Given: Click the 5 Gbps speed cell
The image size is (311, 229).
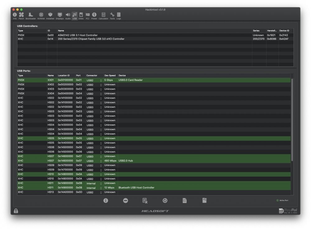Looking at the screenshot, I should point(109,80).
